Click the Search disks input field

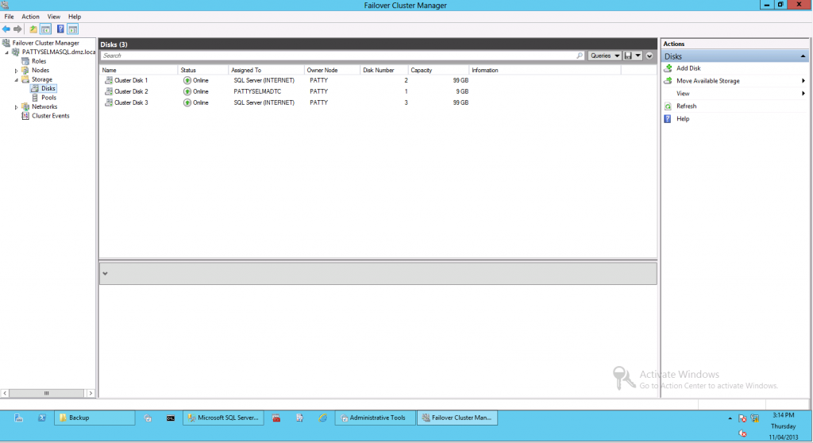tap(338, 56)
